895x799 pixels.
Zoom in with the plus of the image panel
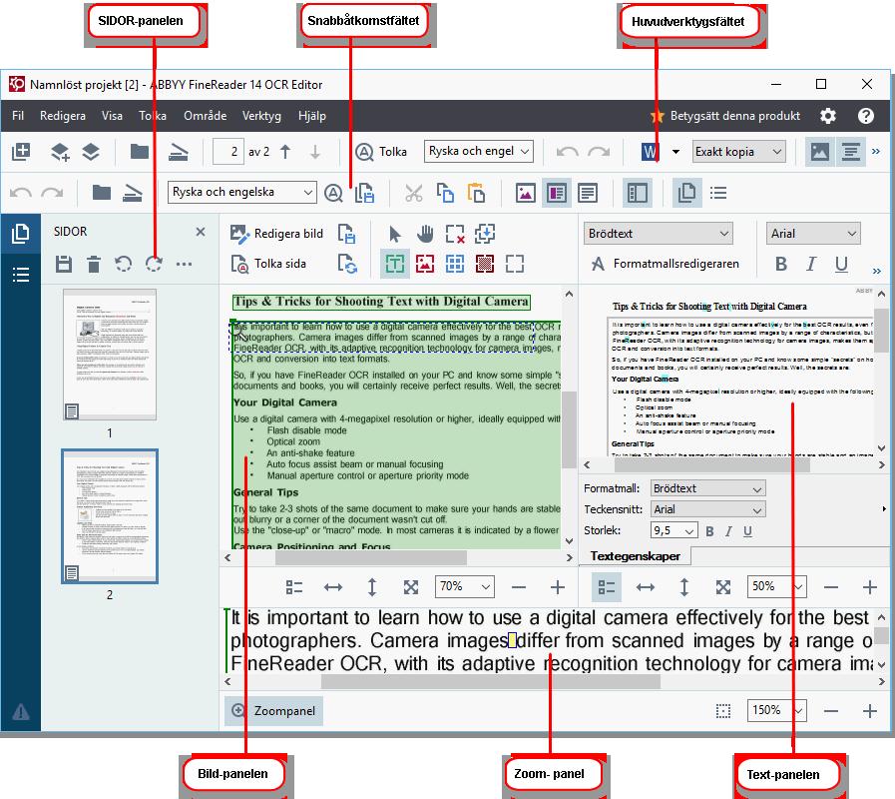tap(557, 587)
